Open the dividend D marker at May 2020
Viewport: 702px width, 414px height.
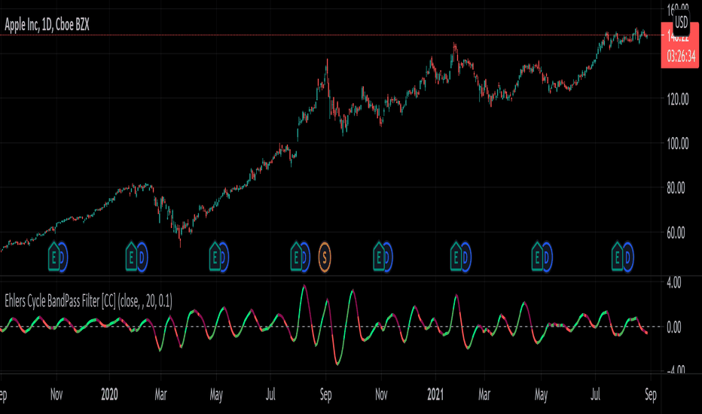(224, 257)
